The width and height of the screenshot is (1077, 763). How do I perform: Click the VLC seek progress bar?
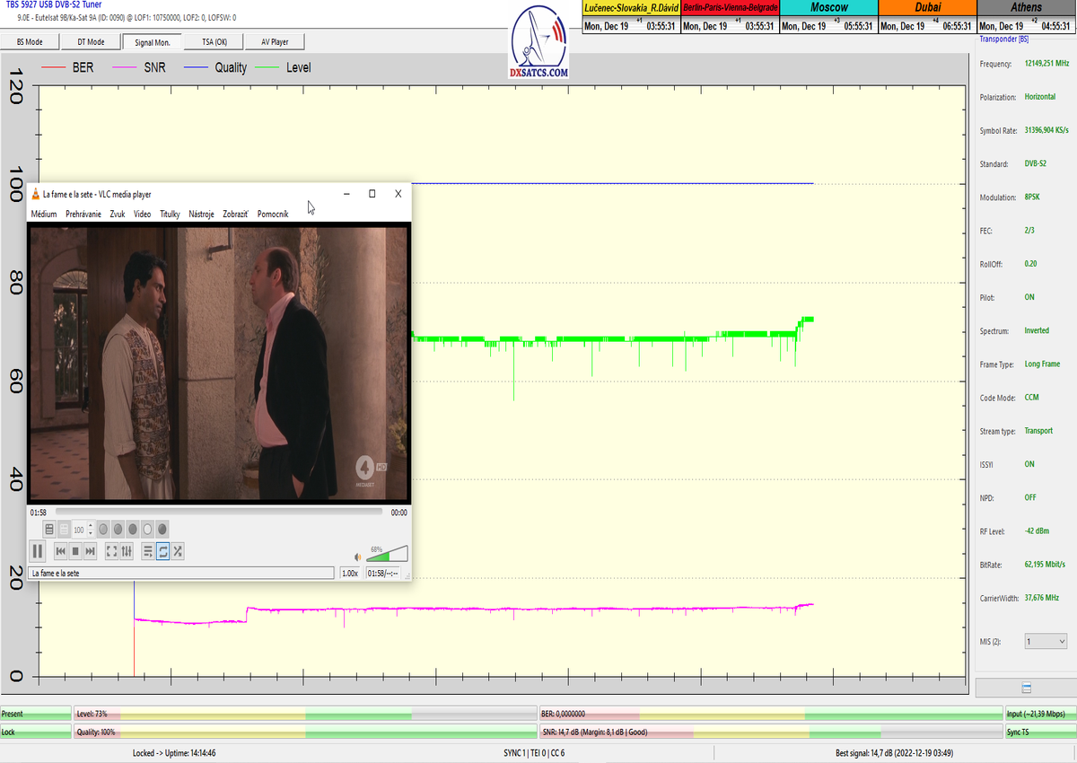tap(219, 513)
